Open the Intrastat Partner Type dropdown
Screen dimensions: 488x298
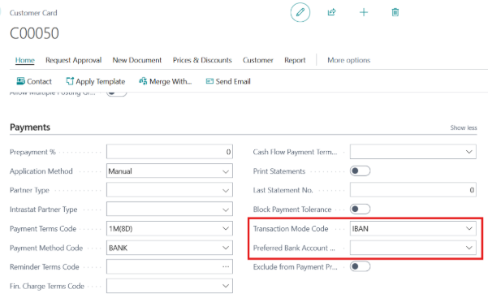[x=226, y=209]
